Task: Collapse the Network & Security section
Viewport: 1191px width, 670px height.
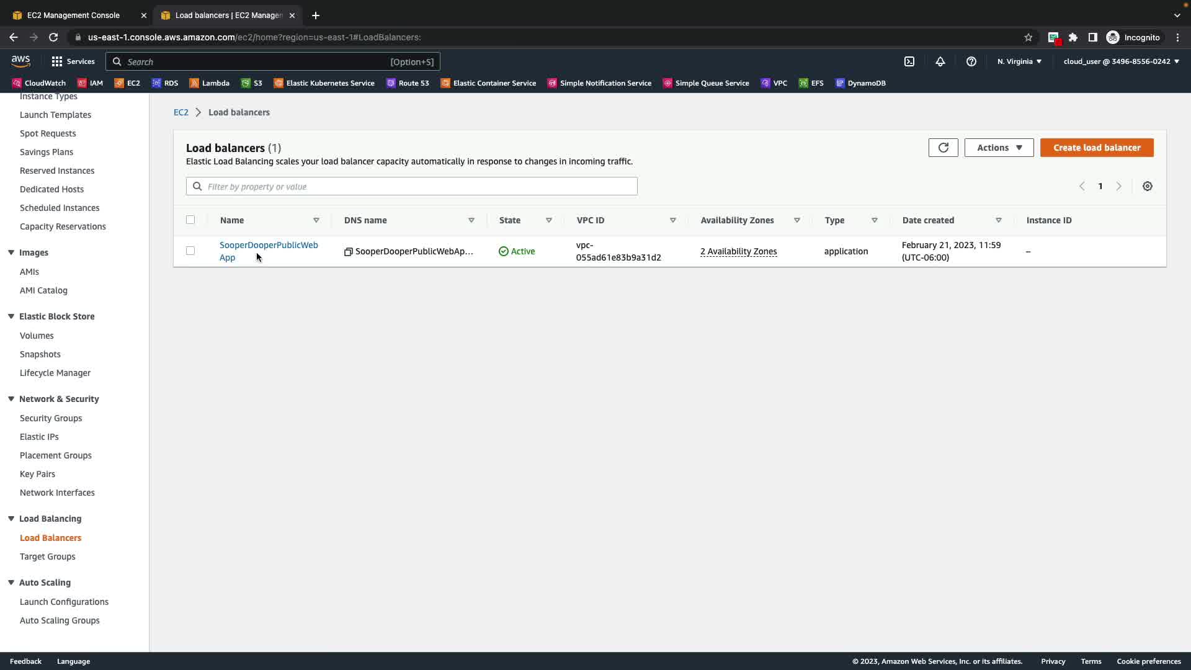Action: pyautogui.click(x=11, y=399)
